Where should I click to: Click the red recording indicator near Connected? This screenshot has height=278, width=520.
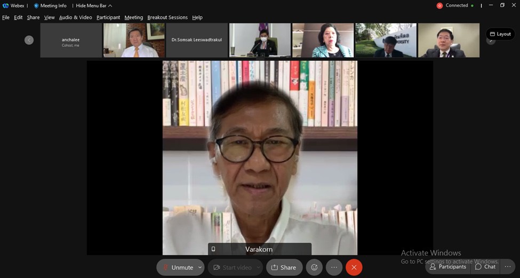(x=439, y=6)
